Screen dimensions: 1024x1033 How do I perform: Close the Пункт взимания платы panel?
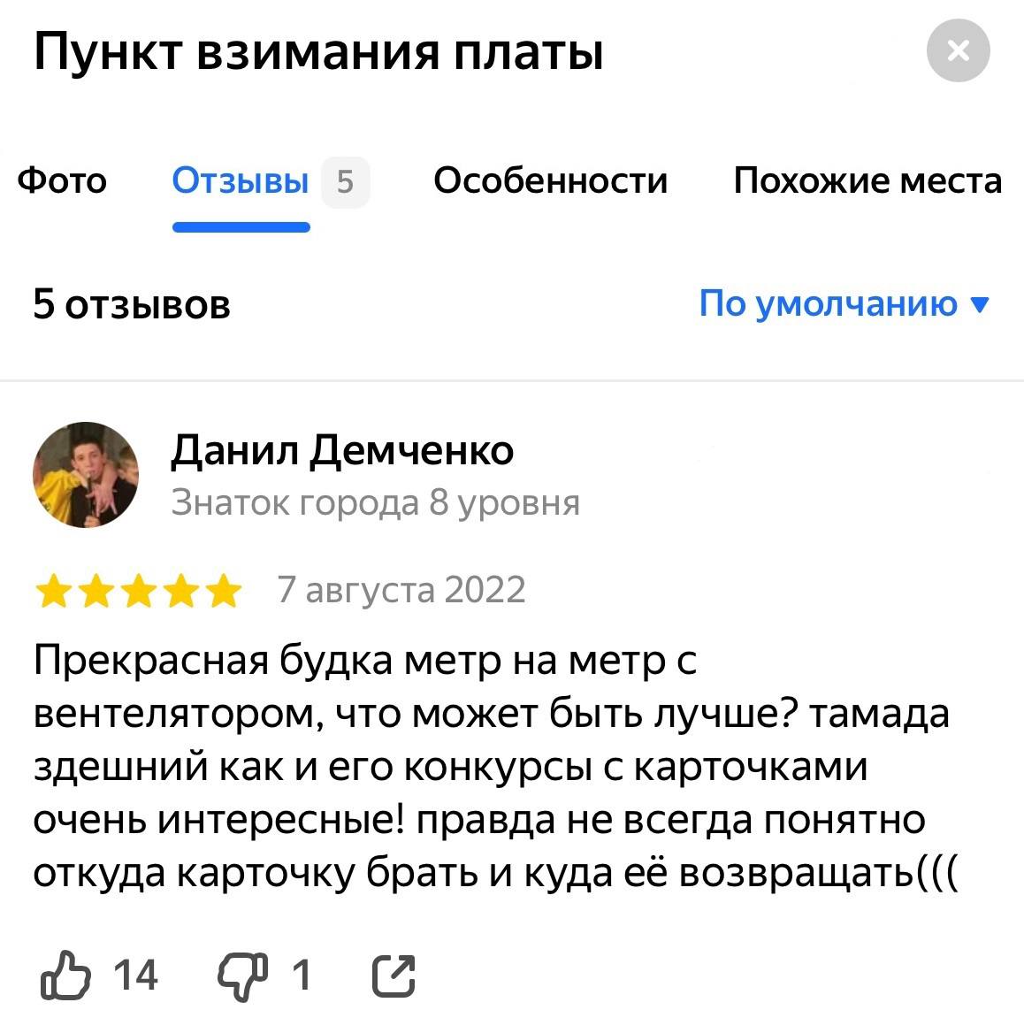(x=958, y=51)
